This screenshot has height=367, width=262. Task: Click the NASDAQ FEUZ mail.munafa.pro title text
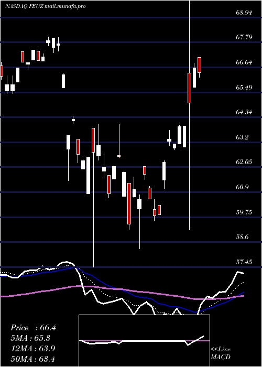point(45,6)
